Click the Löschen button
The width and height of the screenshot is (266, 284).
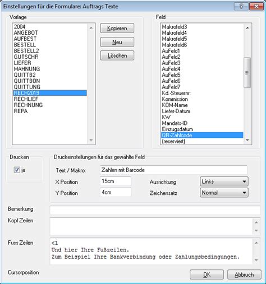tap(117, 55)
